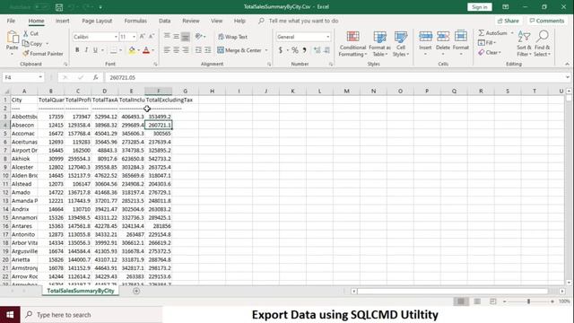Toggle Align Left button
Image resolution: width=574 pixels, height=323 pixels.
(x=167, y=50)
